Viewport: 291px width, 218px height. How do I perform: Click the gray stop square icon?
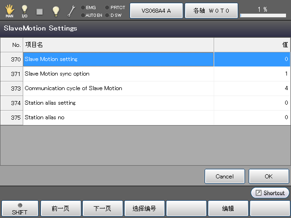[40, 11]
